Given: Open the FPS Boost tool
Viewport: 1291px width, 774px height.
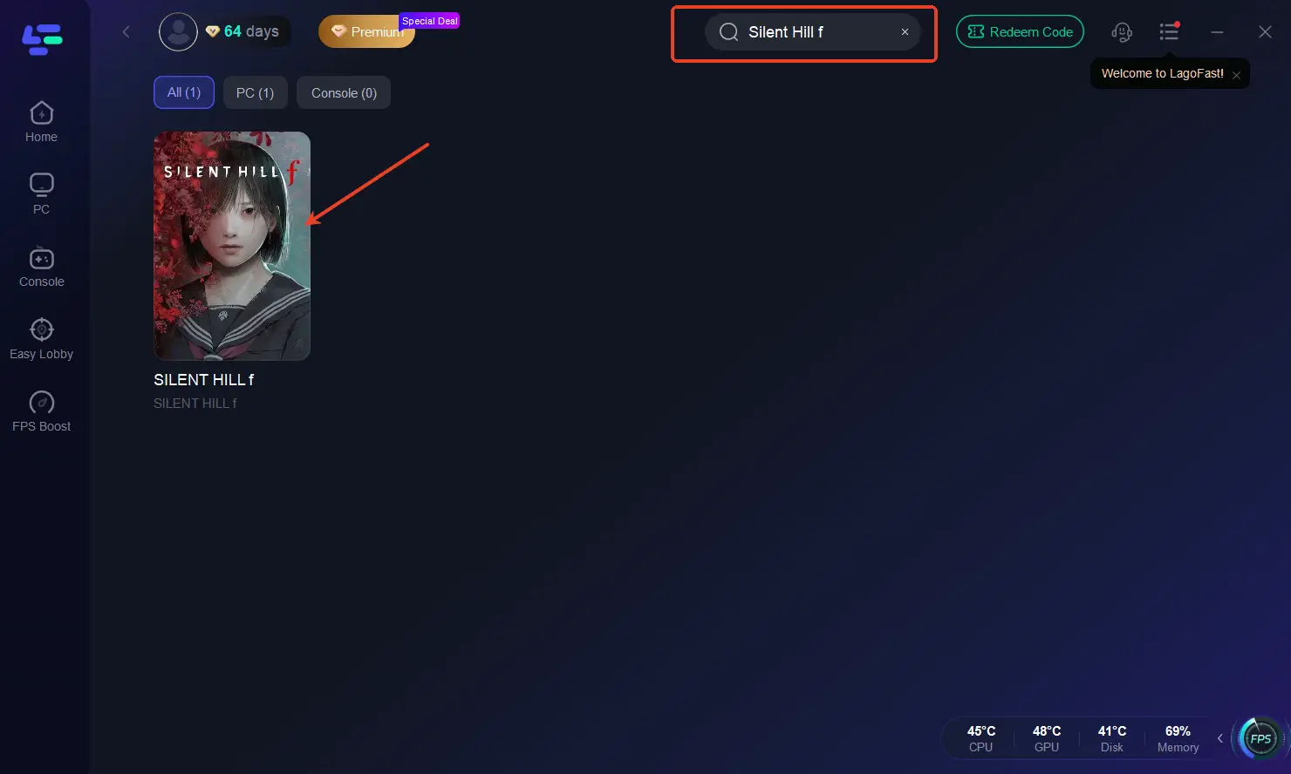Looking at the screenshot, I should click(41, 411).
